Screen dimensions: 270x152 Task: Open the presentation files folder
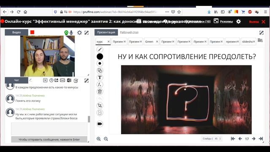tap(260, 41)
